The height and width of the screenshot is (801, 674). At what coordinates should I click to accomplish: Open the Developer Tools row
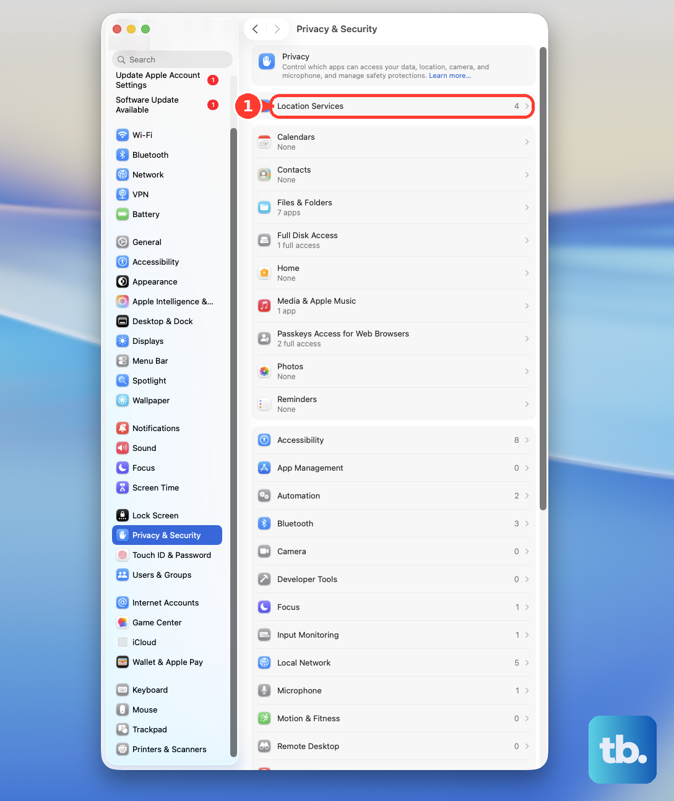click(x=394, y=579)
